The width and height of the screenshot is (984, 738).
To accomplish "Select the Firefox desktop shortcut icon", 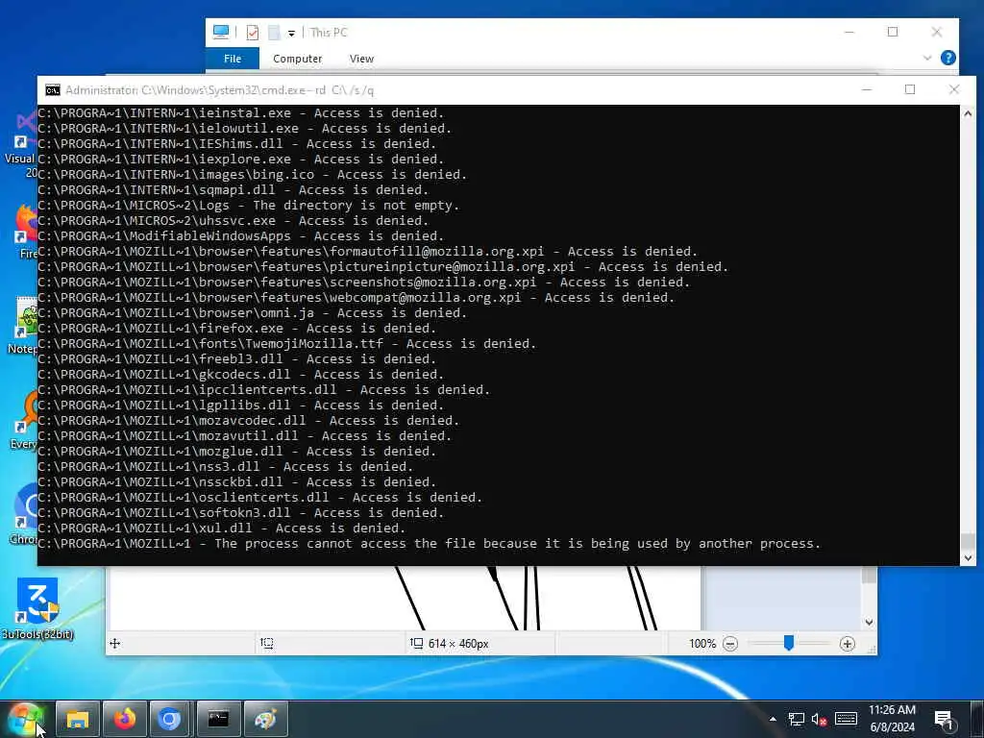I will point(25,231).
